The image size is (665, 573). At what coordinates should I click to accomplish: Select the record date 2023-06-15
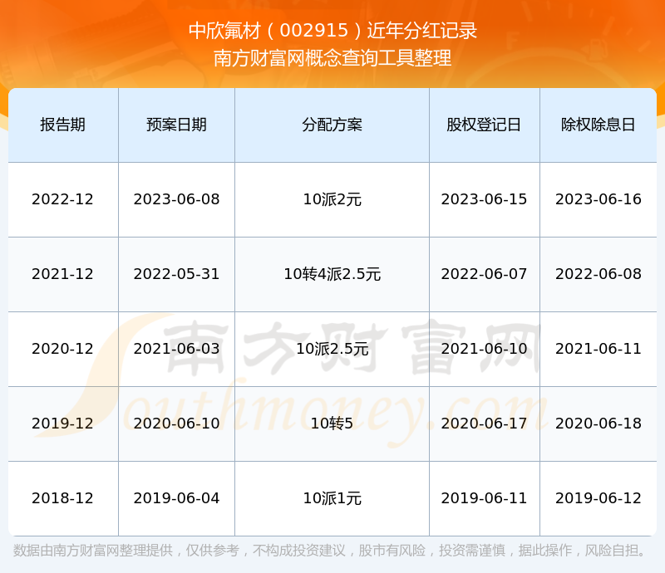pyautogui.click(x=484, y=199)
